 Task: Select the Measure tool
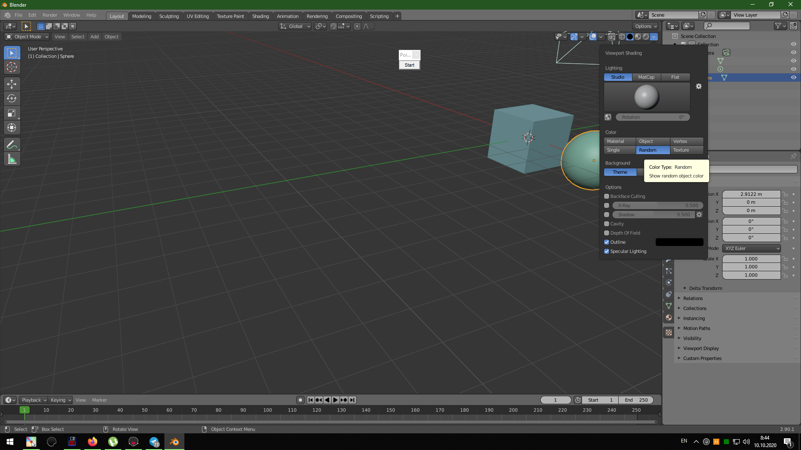click(12, 159)
